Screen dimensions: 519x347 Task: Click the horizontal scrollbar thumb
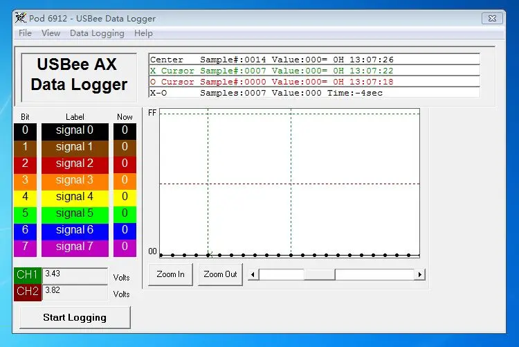click(320, 274)
